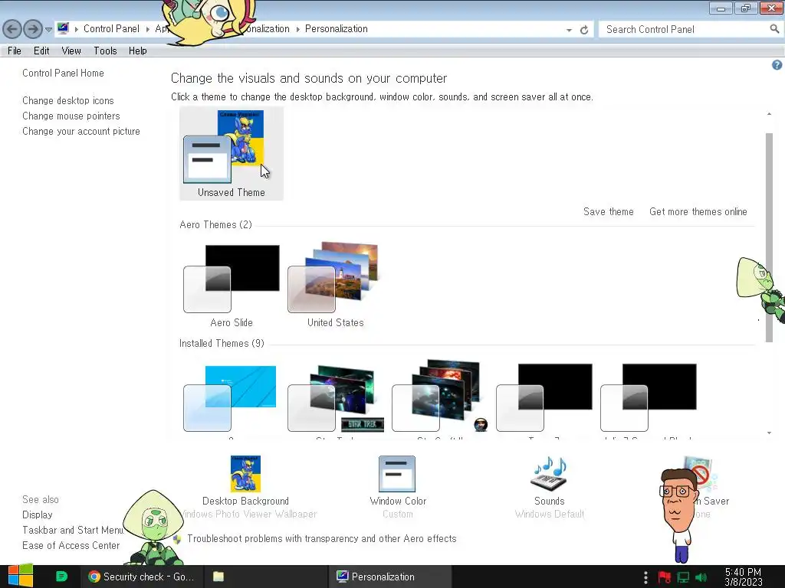Viewport: 785px width, 588px height.
Task: Select the space theme with avatar badge
Action: [x=439, y=396]
